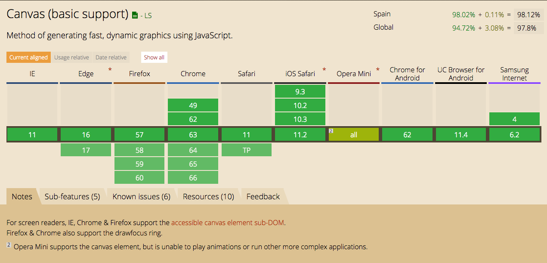Click the iOS Safari 9.3 cell
This screenshot has width=547, height=263.
(300, 92)
